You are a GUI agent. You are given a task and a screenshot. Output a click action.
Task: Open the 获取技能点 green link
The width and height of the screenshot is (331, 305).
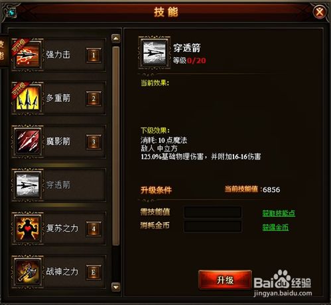(x=279, y=213)
